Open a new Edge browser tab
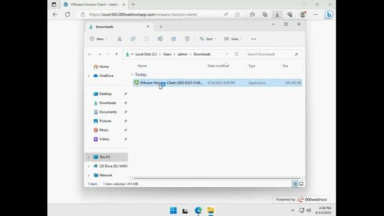 tap(133, 4)
